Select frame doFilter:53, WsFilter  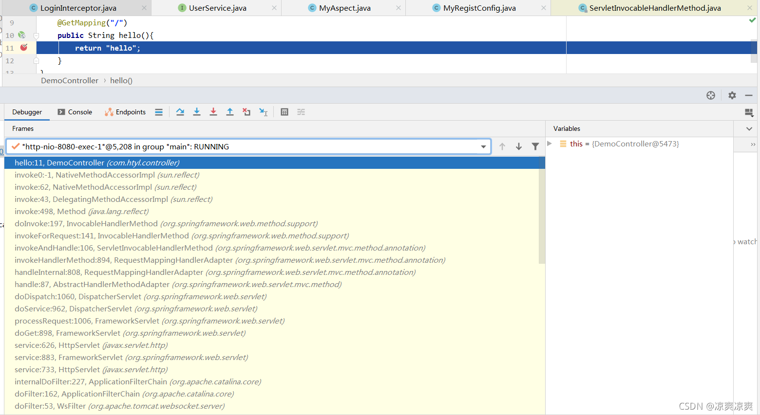(272, 406)
